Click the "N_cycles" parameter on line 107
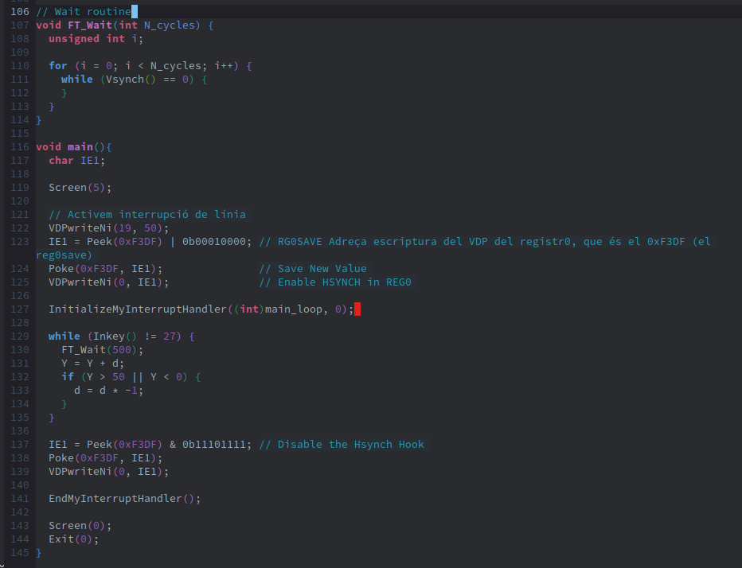This screenshot has width=742, height=568. click(169, 25)
